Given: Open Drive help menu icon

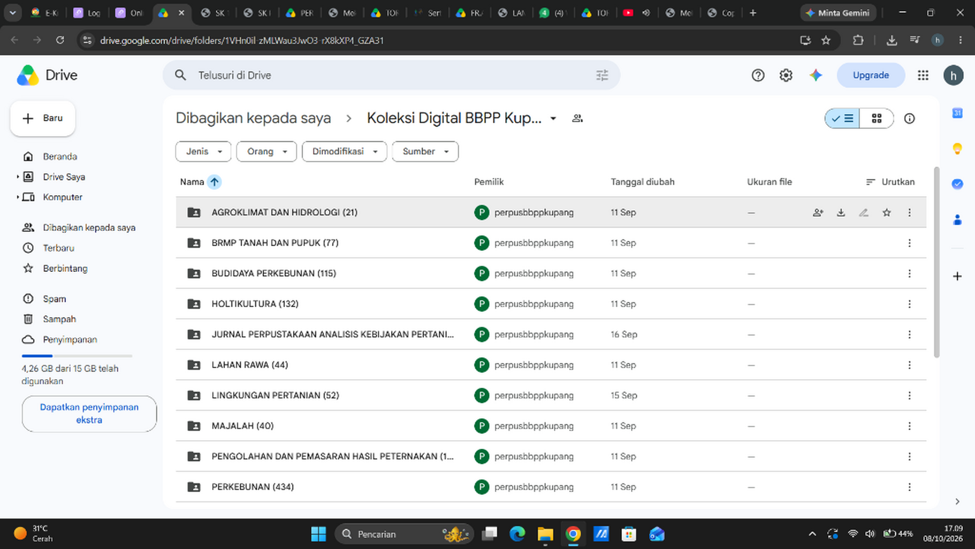Looking at the screenshot, I should click(757, 76).
